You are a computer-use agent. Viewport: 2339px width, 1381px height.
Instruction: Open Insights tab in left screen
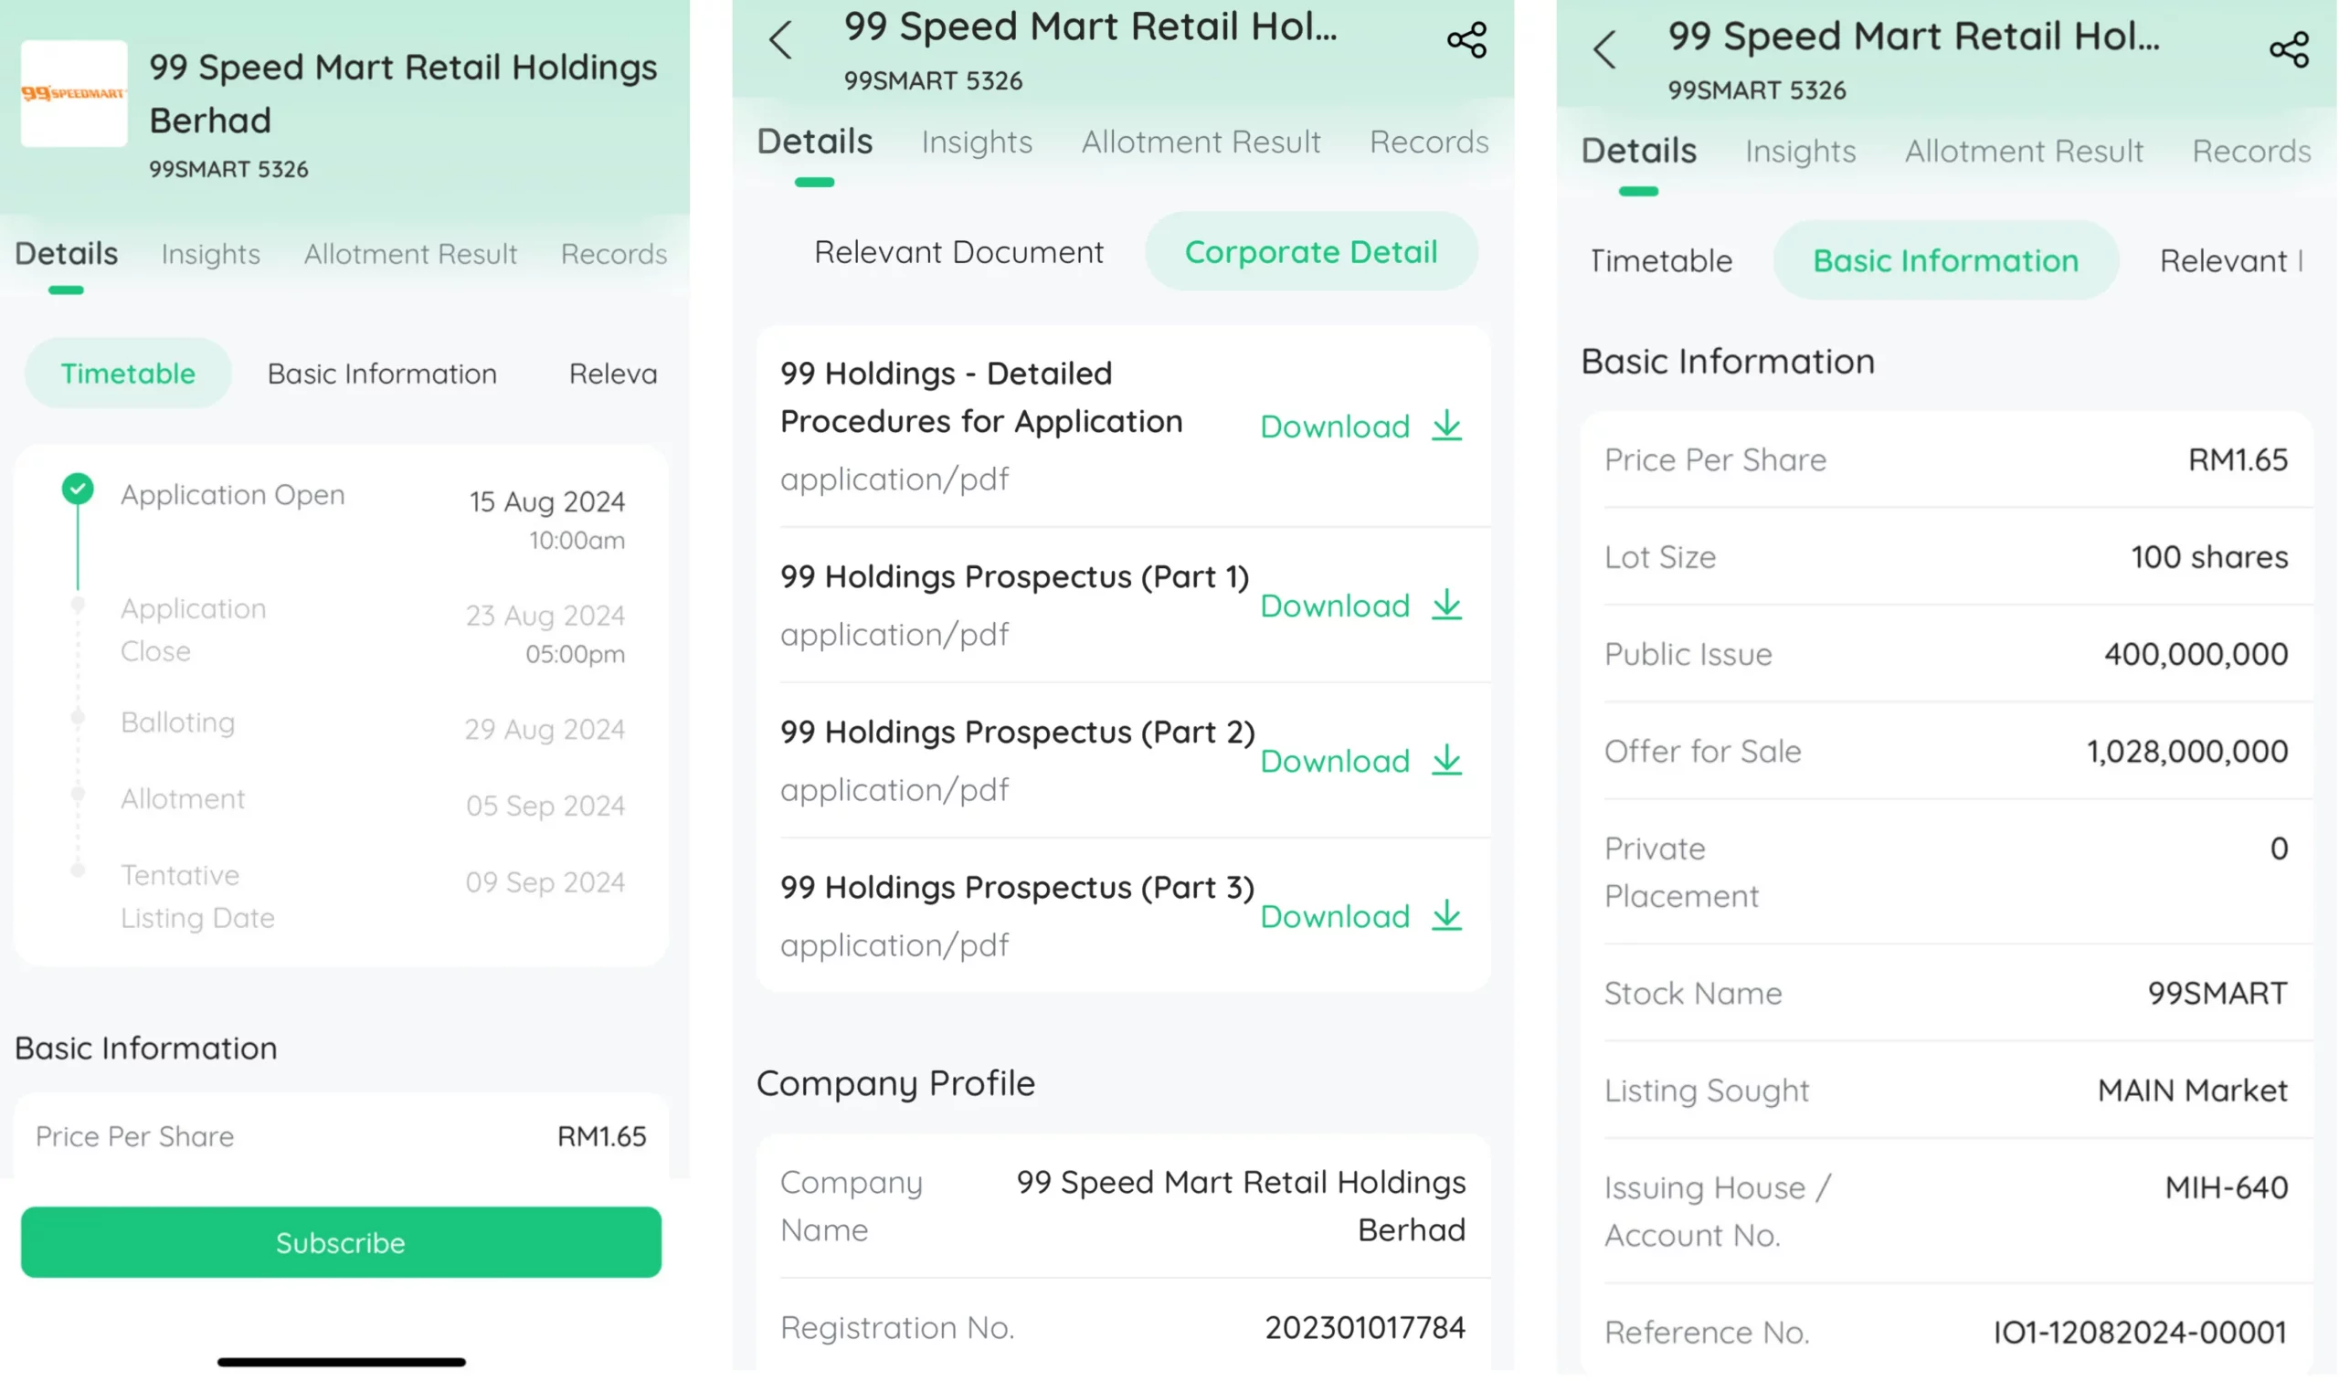coord(210,254)
